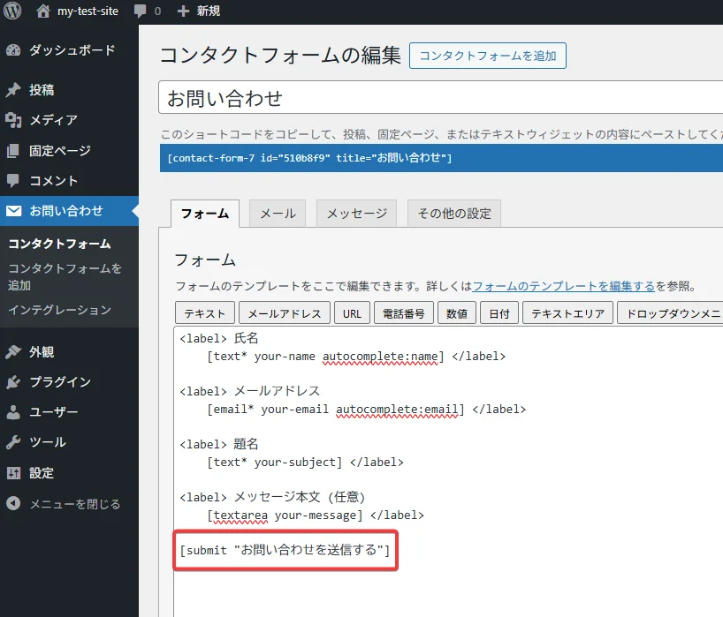Click the コメント speech bubble icon

coord(13,180)
